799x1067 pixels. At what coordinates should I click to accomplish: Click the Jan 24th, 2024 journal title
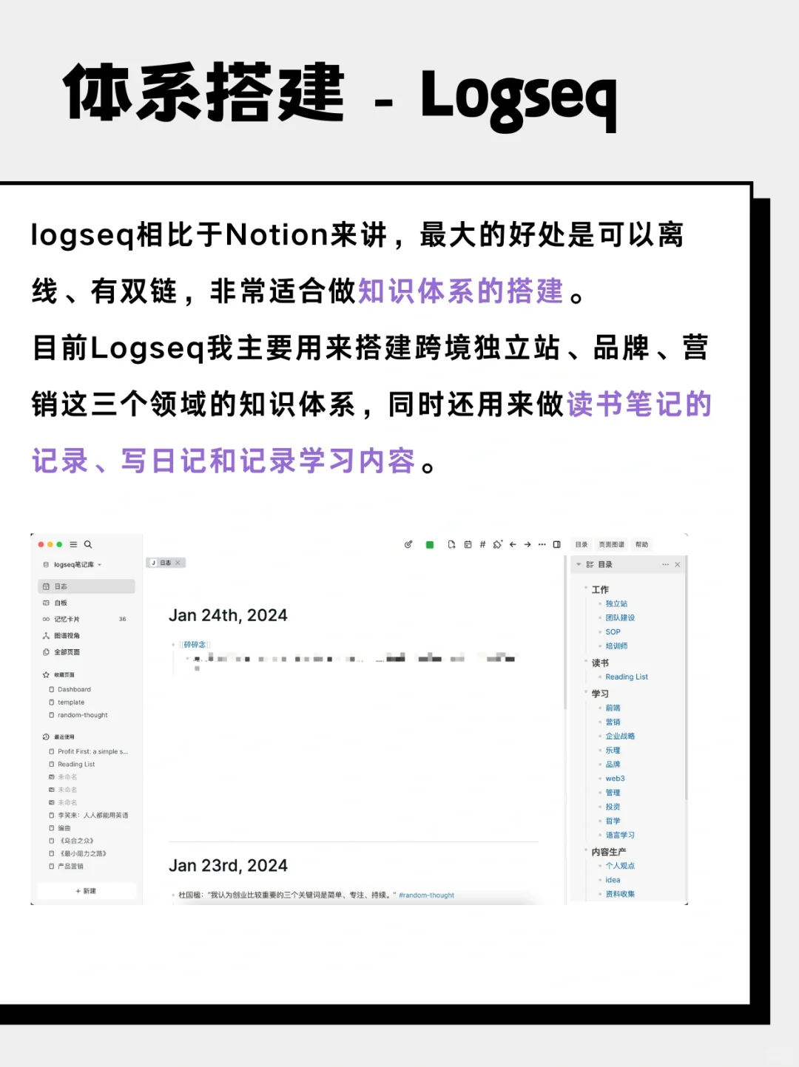pyautogui.click(x=228, y=615)
